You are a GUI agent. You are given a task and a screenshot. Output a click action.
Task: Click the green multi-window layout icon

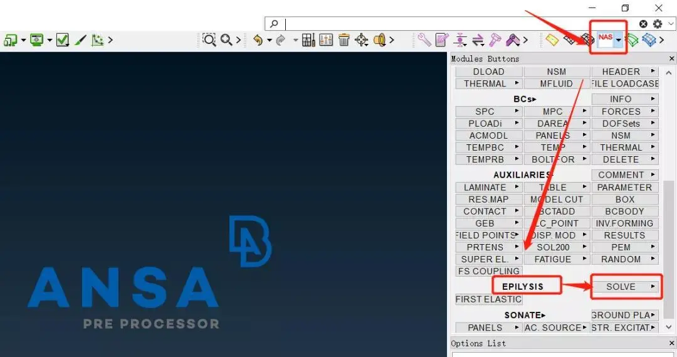point(9,40)
